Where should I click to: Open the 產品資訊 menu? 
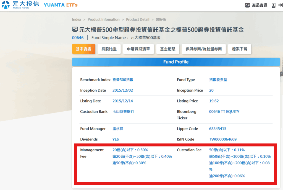click(260, 5)
